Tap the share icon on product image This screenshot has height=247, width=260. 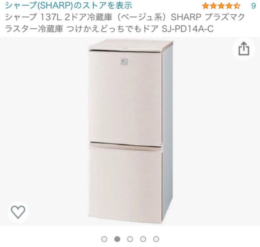(244, 49)
